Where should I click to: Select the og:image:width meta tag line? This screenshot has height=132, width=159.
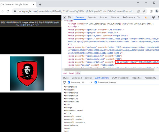click(x=95, y=56)
